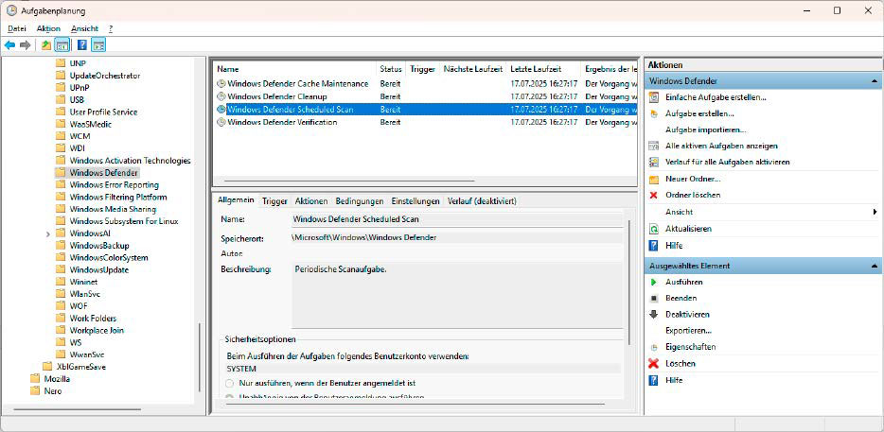Click the Deaktivieren down-arrow icon
The width and height of the screenshot is (884, 432).
coord(654,314)
